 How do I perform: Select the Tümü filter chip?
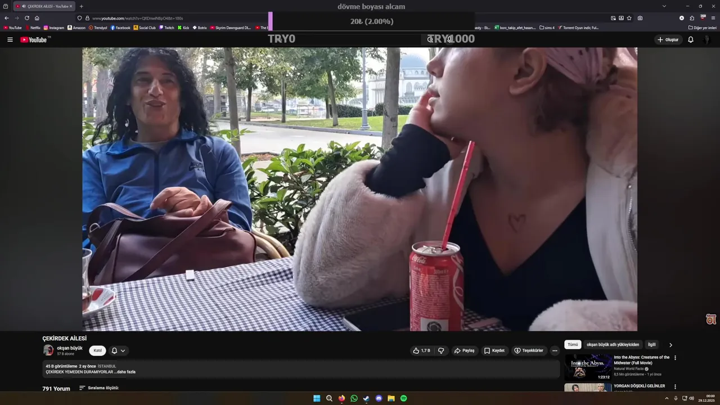(x=573, y=345)
